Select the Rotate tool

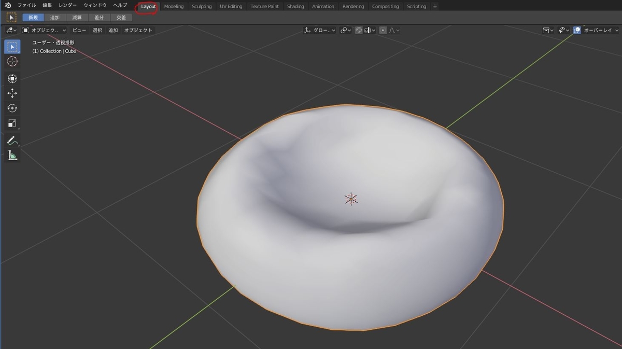click(x=12, y=108)
